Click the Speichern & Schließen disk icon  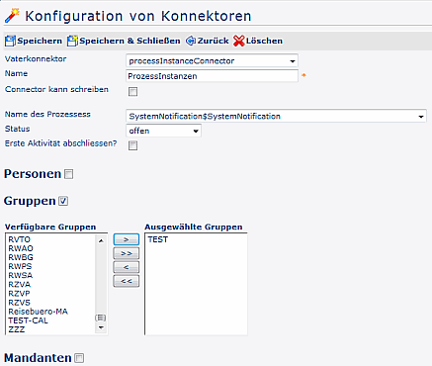(72, 41)
